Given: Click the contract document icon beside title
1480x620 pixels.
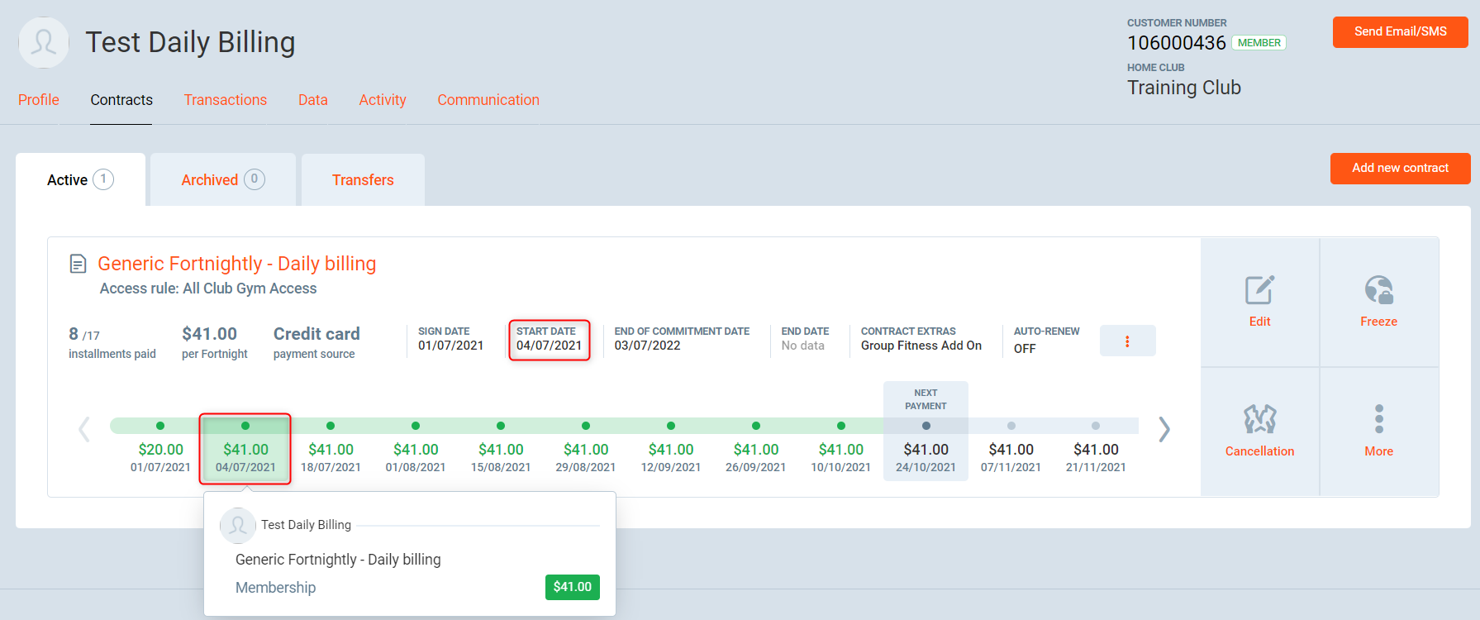Looking at the screenshot, I should 78,264.
